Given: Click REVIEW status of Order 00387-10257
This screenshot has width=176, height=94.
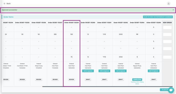Looking at the screenshot, I should (55, 80).
